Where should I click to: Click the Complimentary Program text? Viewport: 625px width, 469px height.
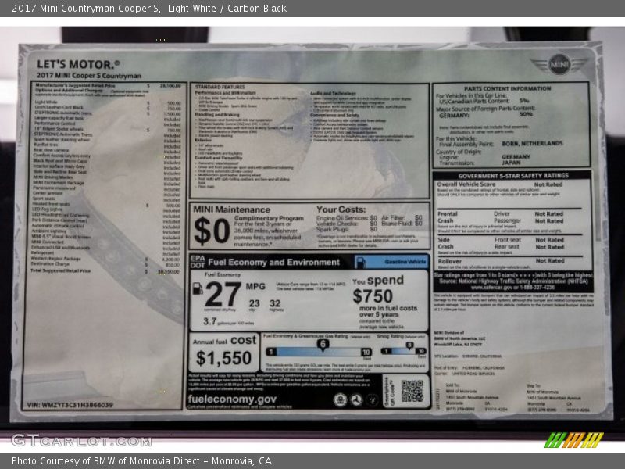point(269,218)
